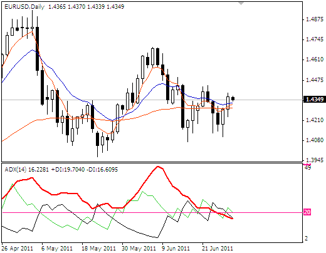The image size is (326, 253).
Task: Click the OHLC values 1.4365 1.4370 1.4339 1.4349
Action: [x=86, y=7]
